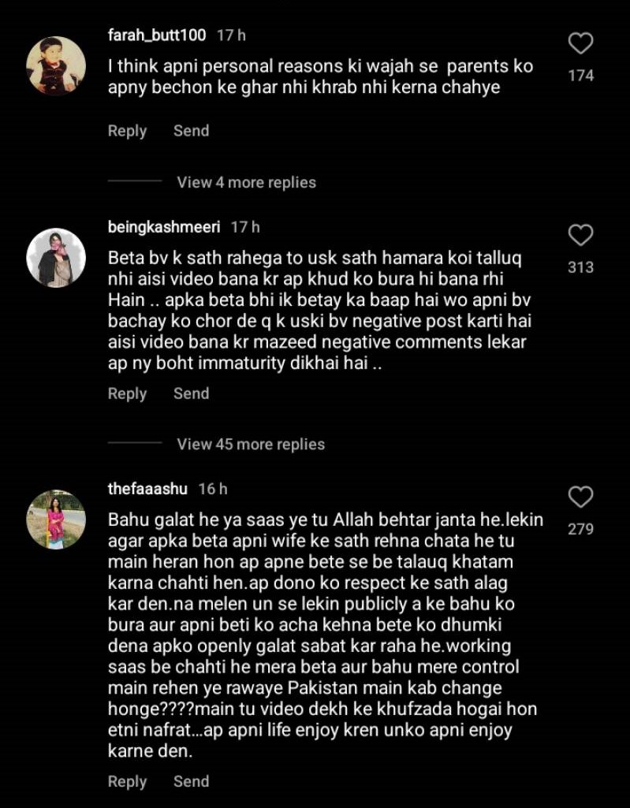Expand View 45 more replies
Viewport: 630px width, 808px height.
point(251,444)
